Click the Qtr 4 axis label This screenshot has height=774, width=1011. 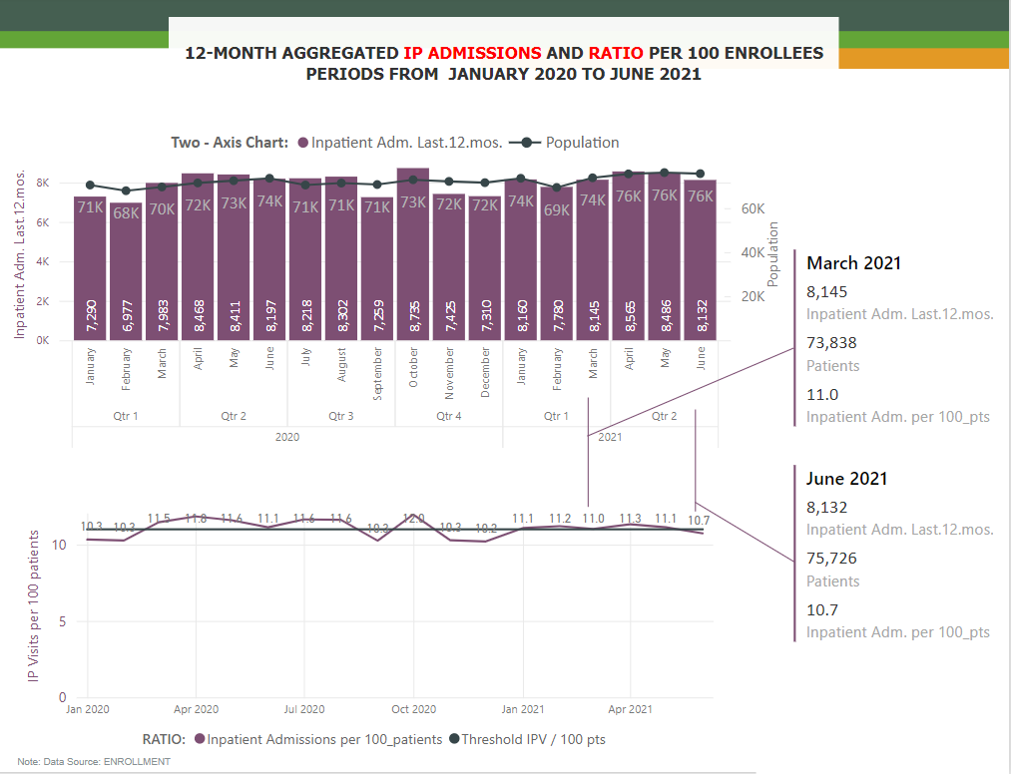pos(449,416)
